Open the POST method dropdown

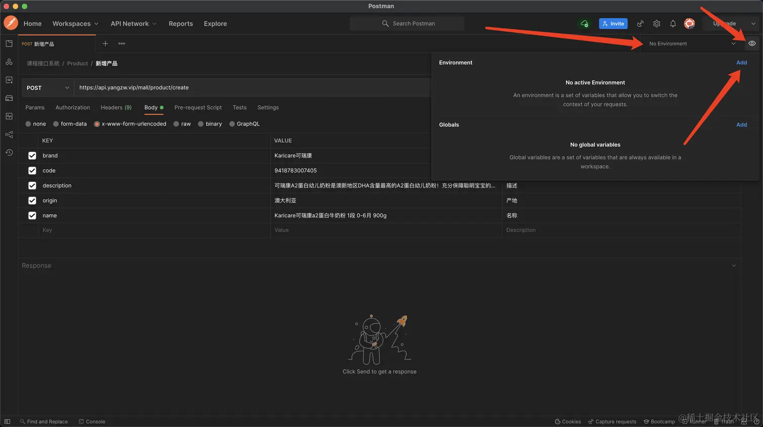(x=47, y=88)
